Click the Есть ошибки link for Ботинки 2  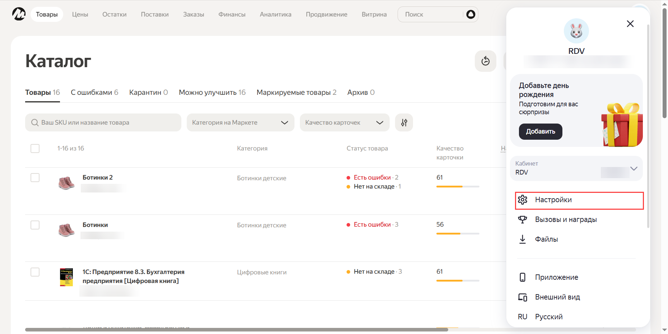pos(372,177)
